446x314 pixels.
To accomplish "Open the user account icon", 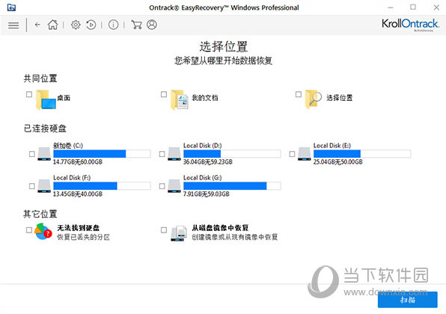I will 152,25.
